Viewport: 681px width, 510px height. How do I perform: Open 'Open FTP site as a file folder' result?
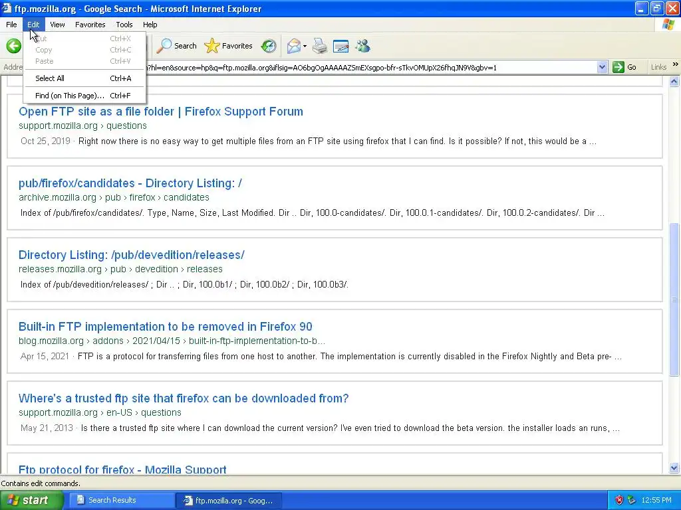pos(161,112)
